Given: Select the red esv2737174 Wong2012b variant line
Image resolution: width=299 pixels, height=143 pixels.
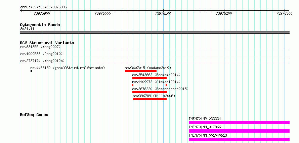Looking at the screenshot, I should point(155,64).
